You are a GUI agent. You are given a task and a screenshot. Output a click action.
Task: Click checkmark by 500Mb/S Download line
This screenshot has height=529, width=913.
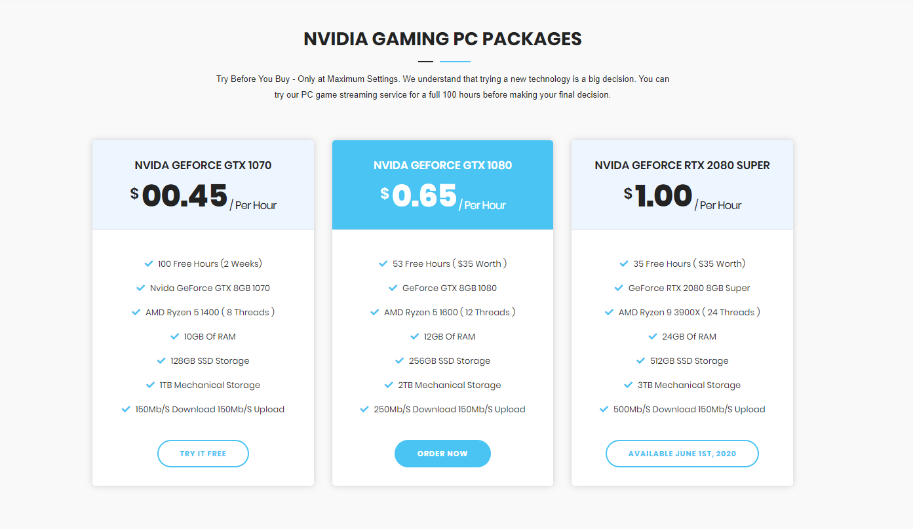[604, 409]
